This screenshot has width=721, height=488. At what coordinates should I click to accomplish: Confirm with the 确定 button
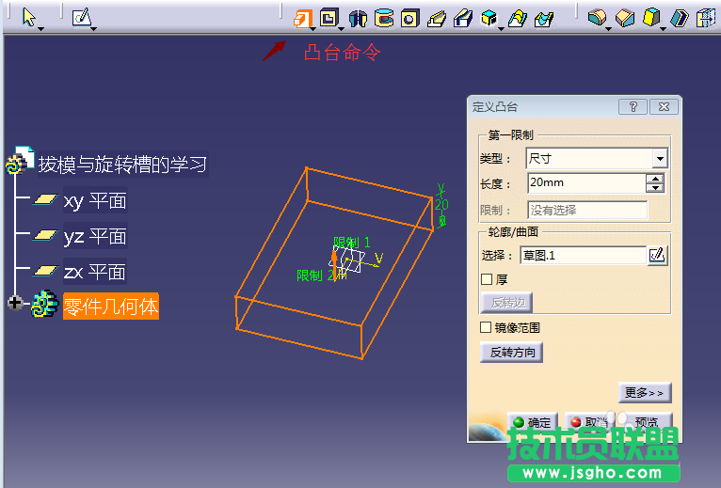[x=532, y=422]
